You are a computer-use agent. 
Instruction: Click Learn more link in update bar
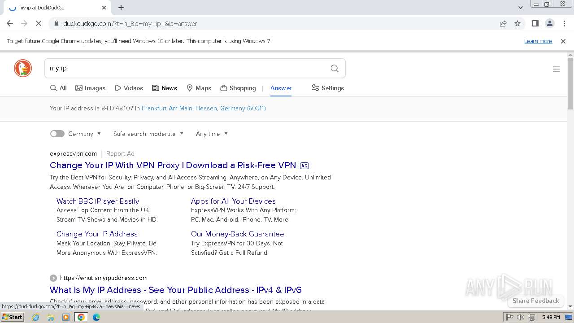[538, 41]
